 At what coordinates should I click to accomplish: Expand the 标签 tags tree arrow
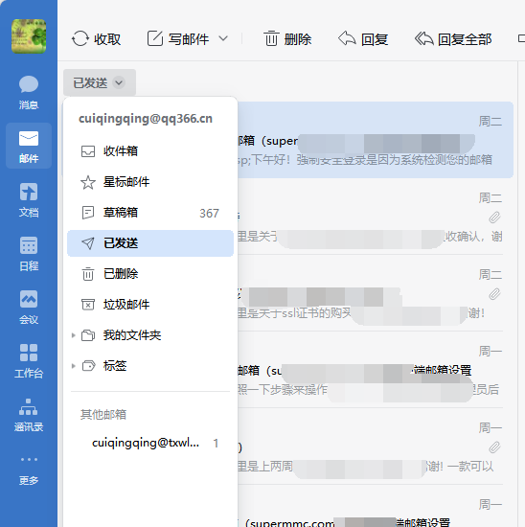pyautogui.click(x=73, y=366)
